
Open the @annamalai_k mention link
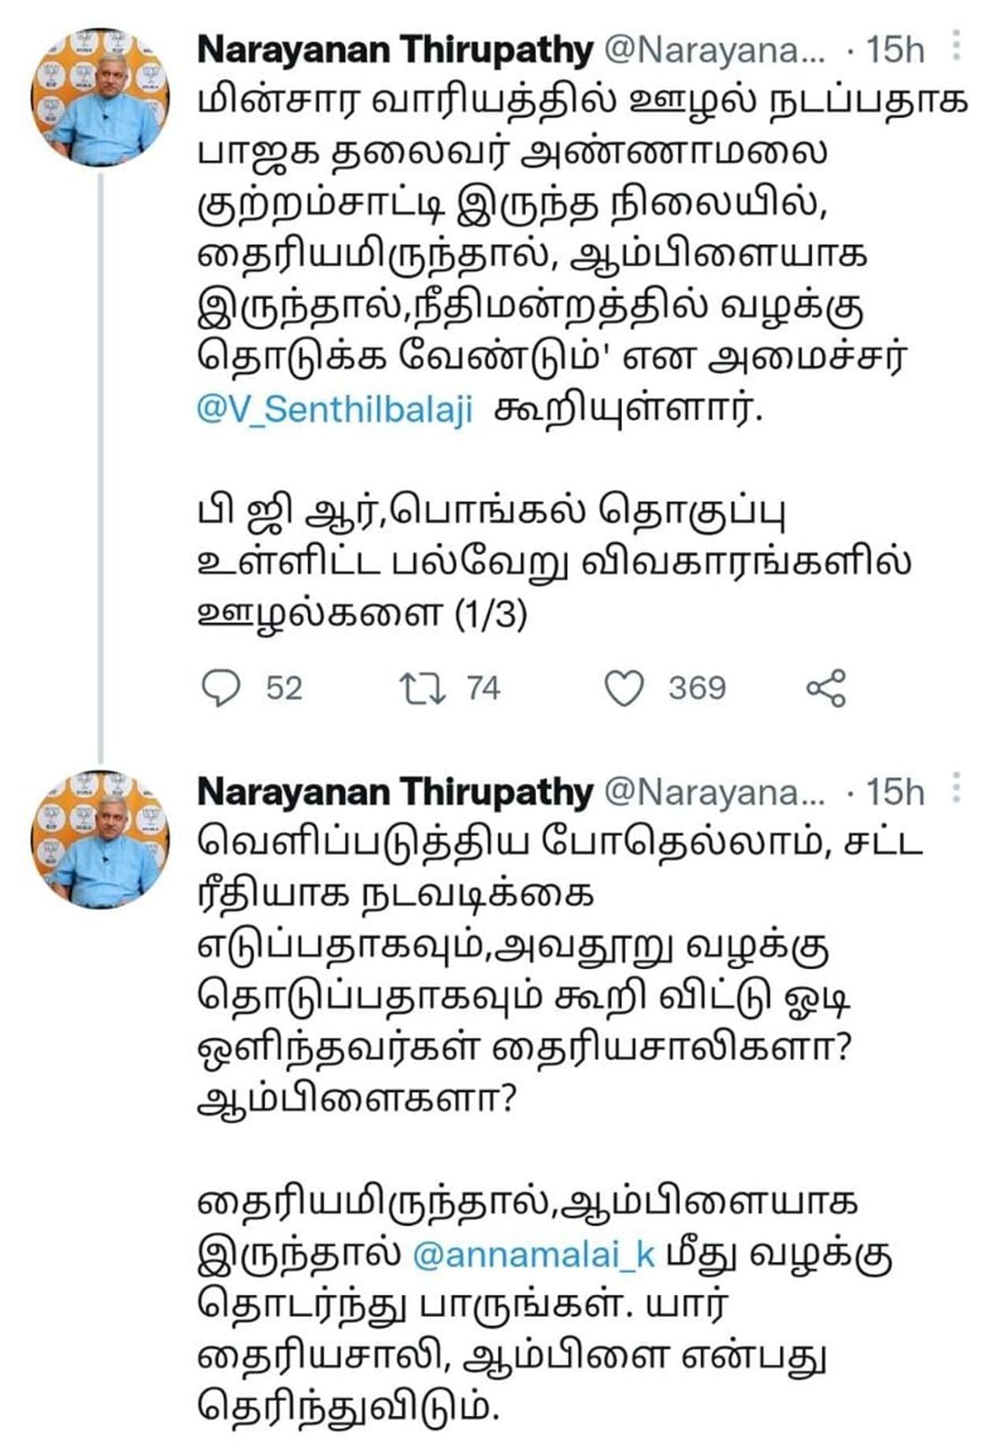pos(534,1255)
